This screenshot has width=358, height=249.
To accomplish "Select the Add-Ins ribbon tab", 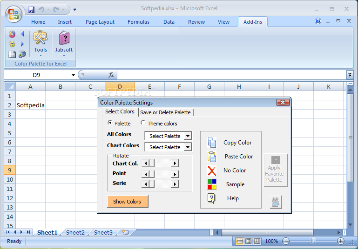I will 252,22.
